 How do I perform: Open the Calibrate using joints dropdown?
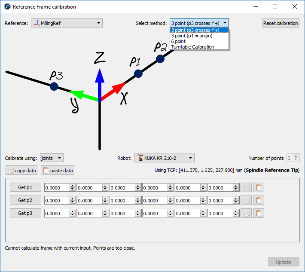click(x=52, y=158)
